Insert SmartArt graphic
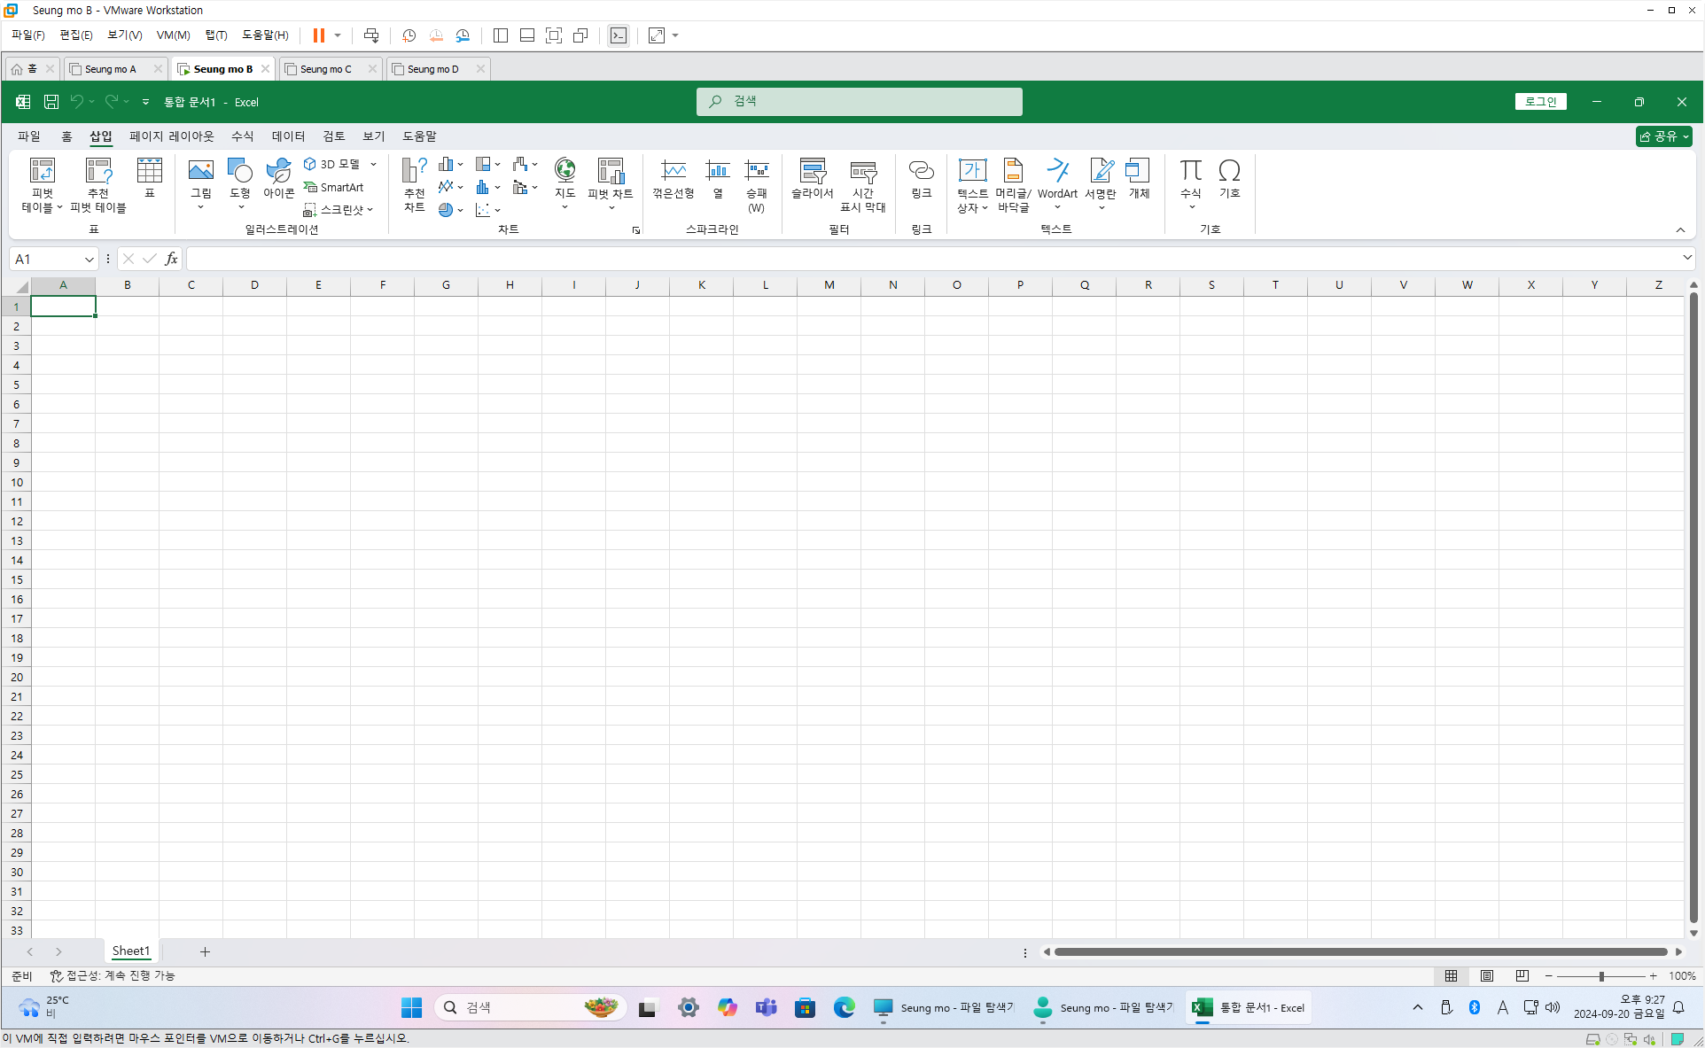1705x1048 pixels. [x=334, y=187]
